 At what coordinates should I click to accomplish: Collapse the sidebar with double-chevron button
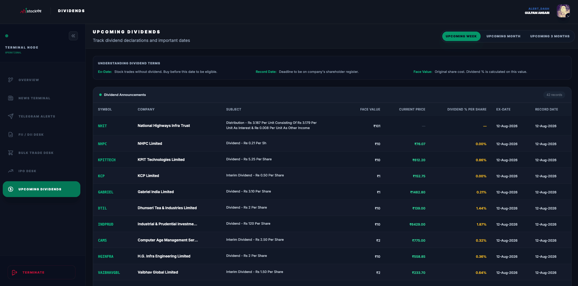(x=73, y=36)
